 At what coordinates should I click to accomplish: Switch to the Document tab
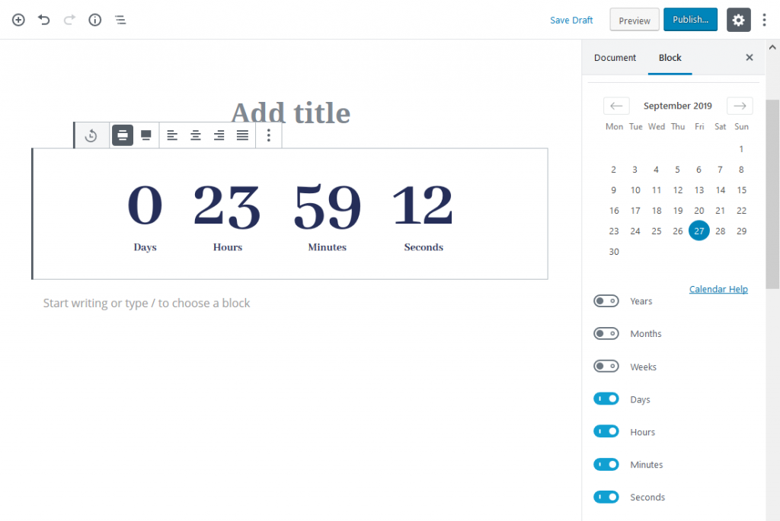[x=615, y=57]
